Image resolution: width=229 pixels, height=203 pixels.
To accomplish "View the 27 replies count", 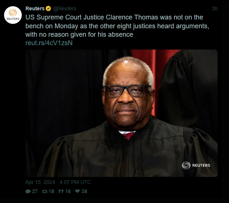I will (x=35, y=191).
